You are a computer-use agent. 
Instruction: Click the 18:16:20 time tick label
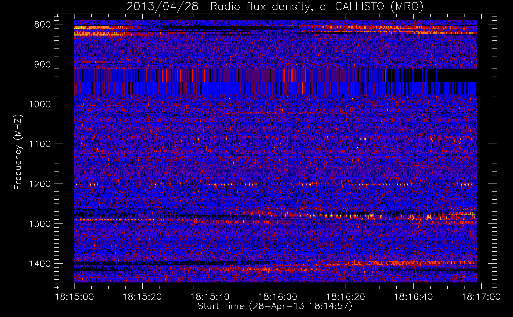coord(346,297)
